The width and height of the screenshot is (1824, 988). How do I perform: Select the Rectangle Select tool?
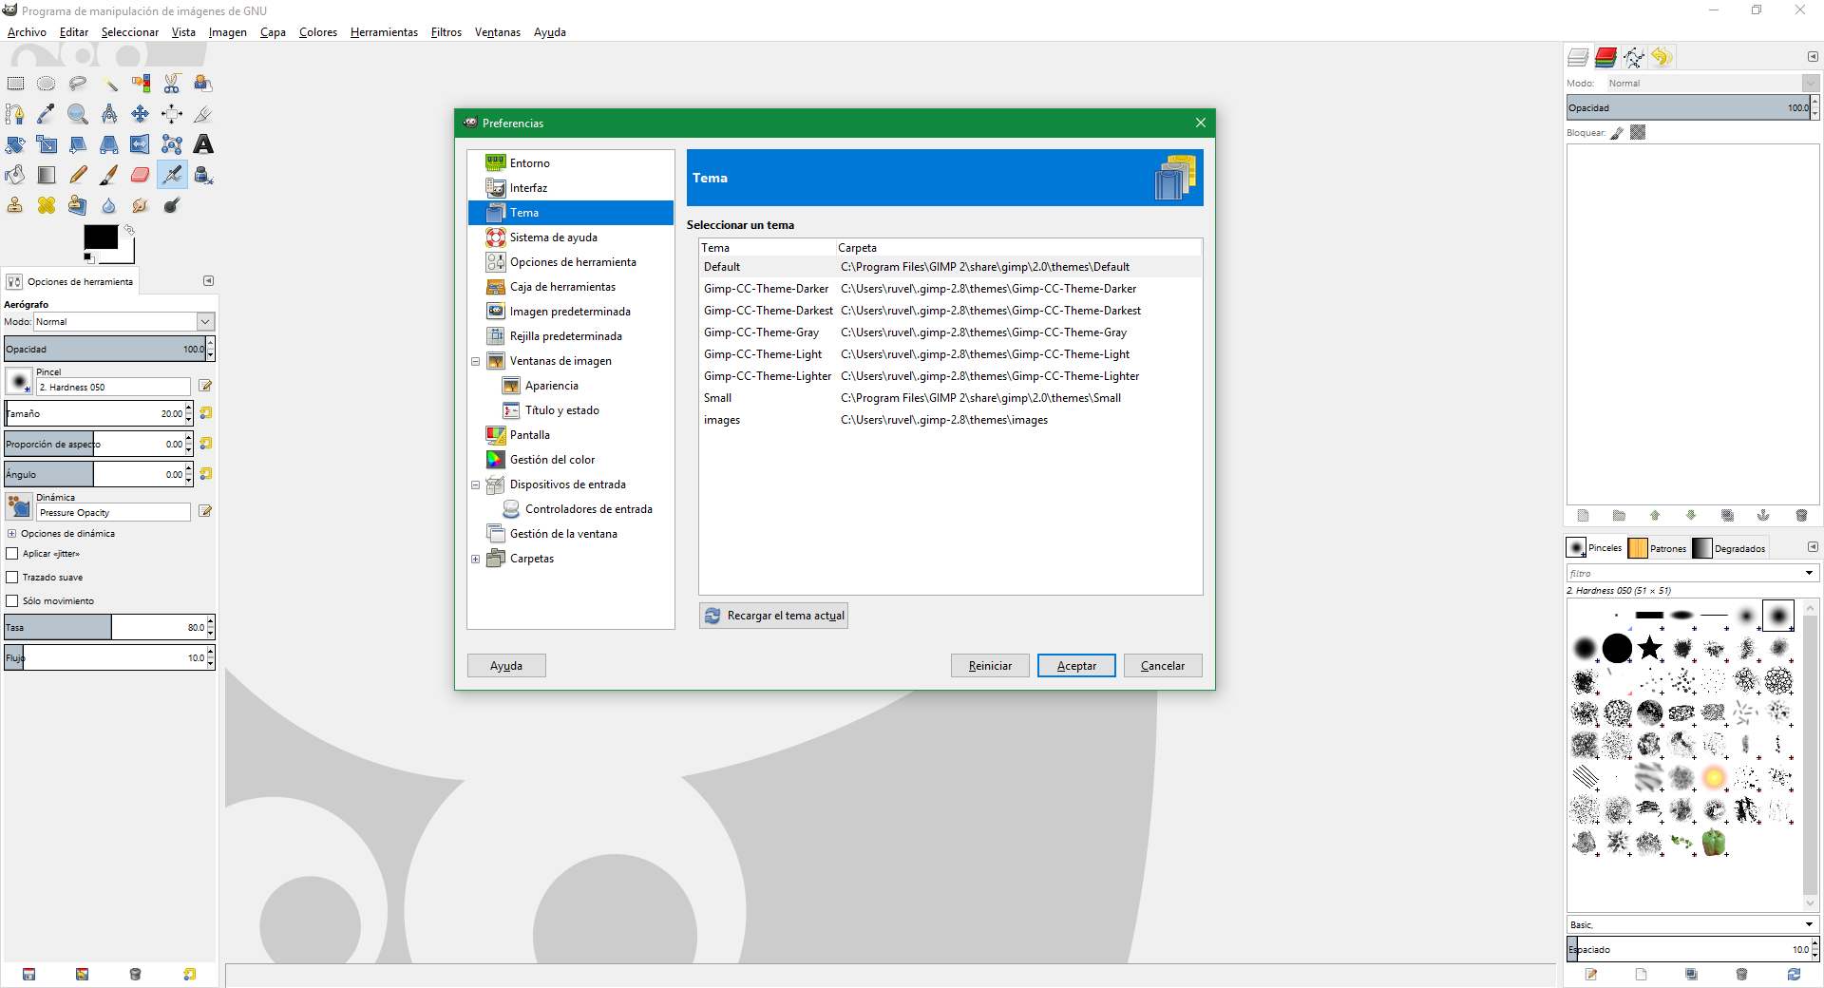pos(15,84)
